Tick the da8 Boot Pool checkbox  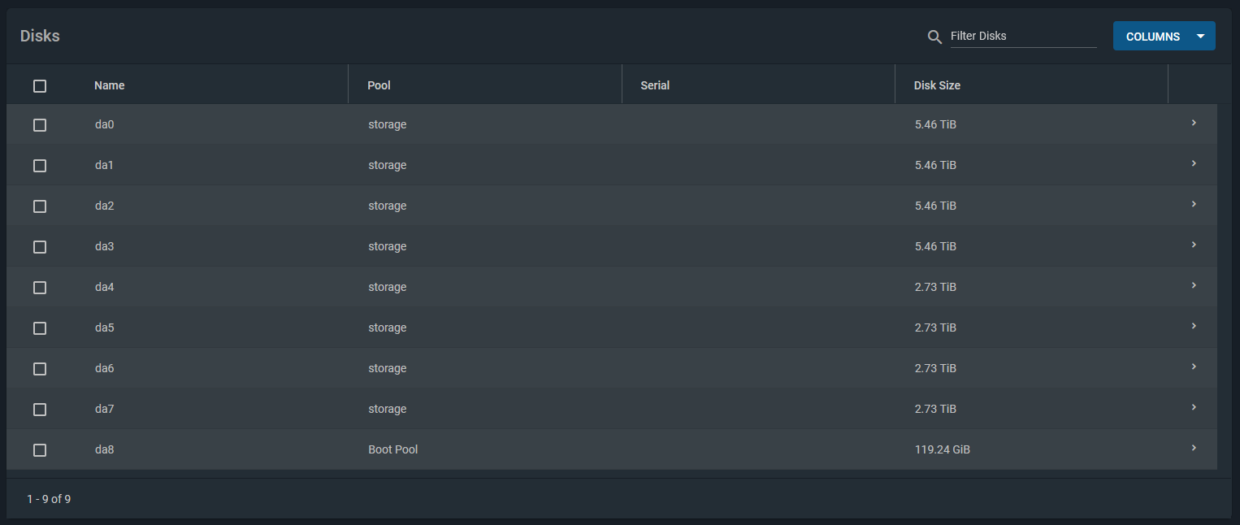pyautogui.click(x=40, y=450)
